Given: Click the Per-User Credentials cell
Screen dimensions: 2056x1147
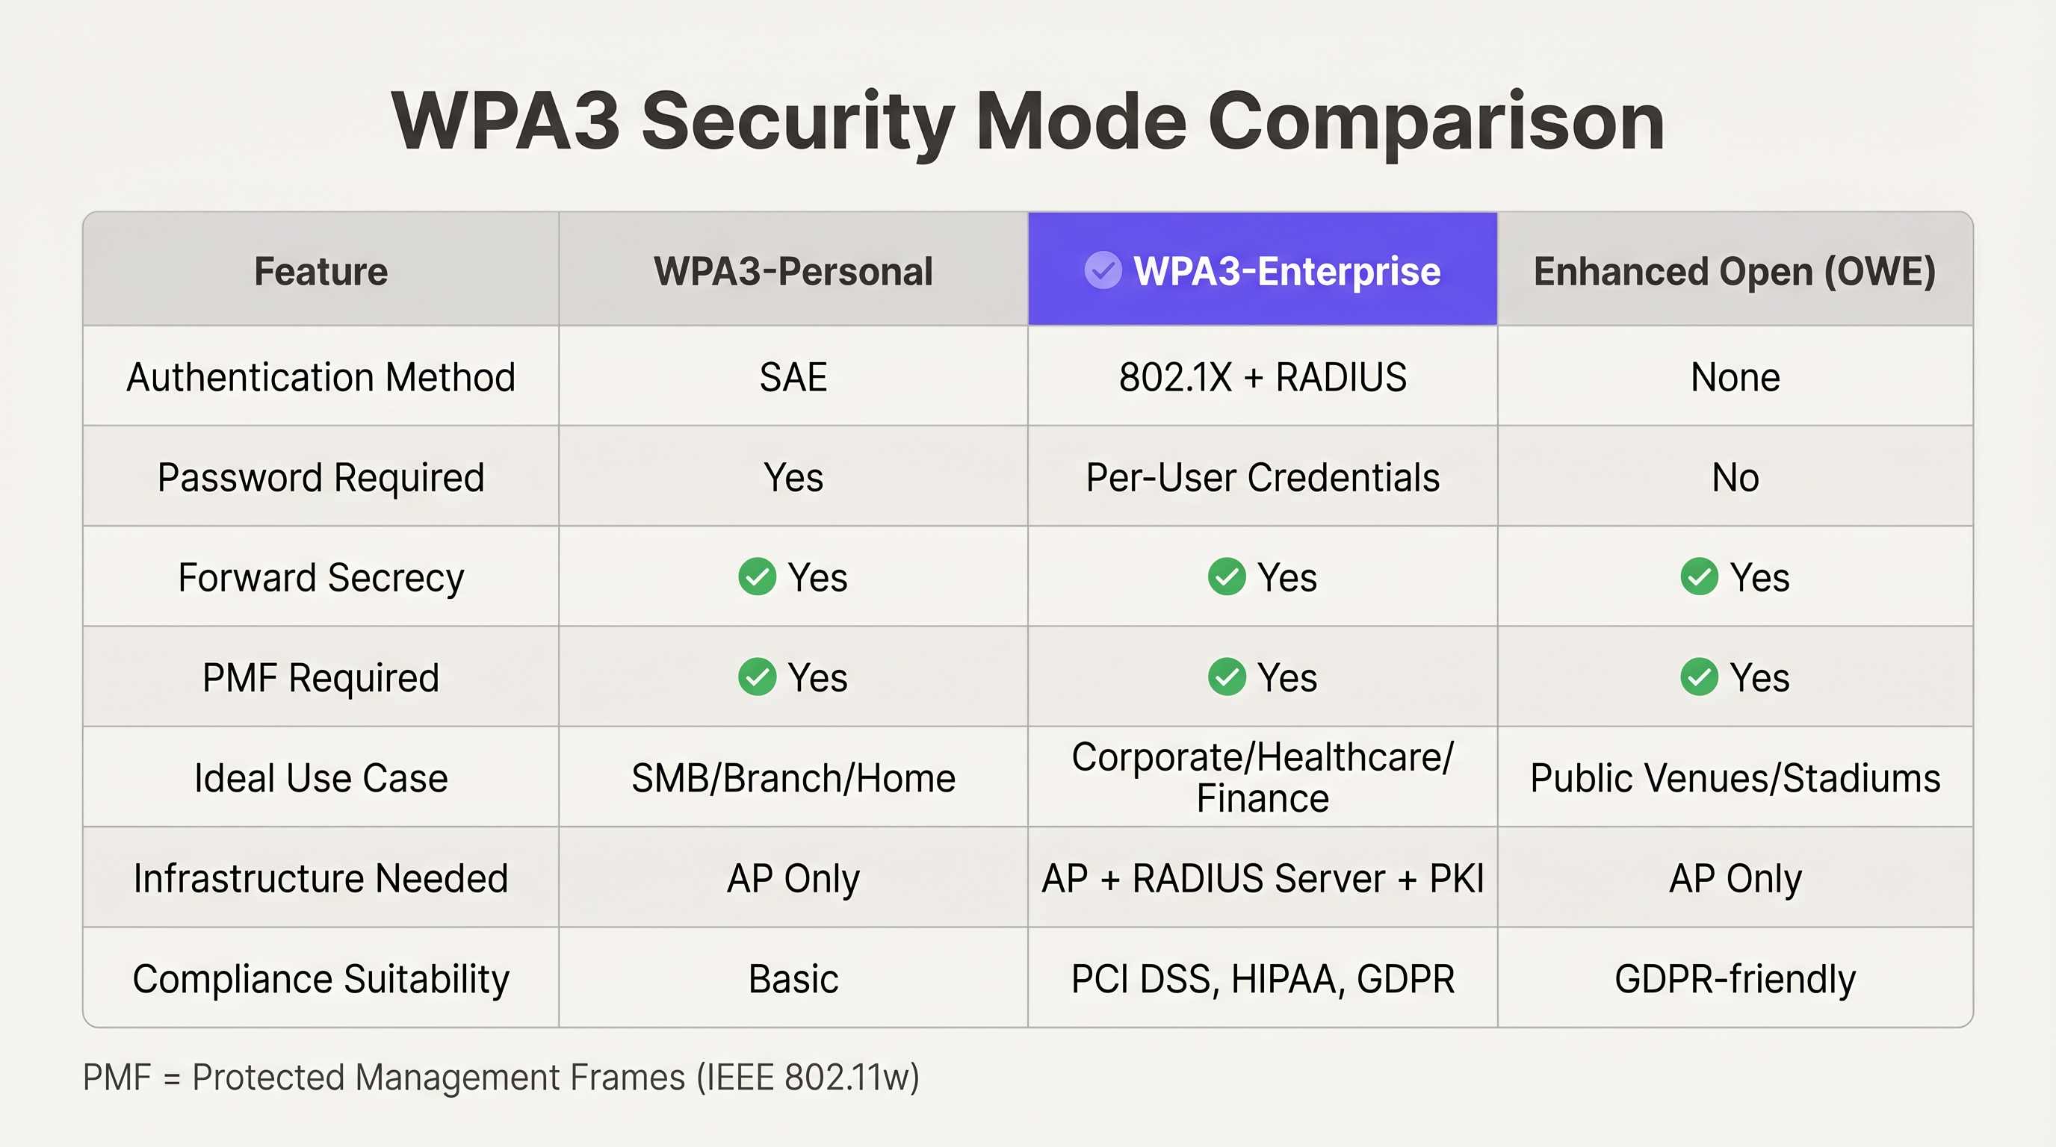Looking at the screenshot, I should tap(1262, 478).
